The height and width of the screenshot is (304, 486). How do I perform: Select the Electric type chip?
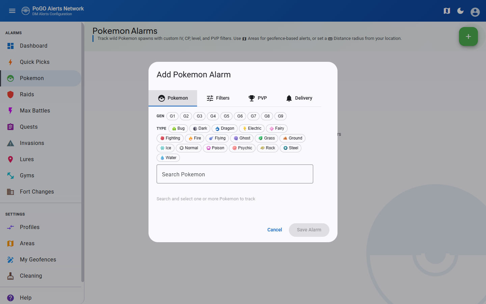tap(252, 129)
